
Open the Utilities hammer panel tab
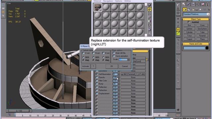(x=208, y=4)
